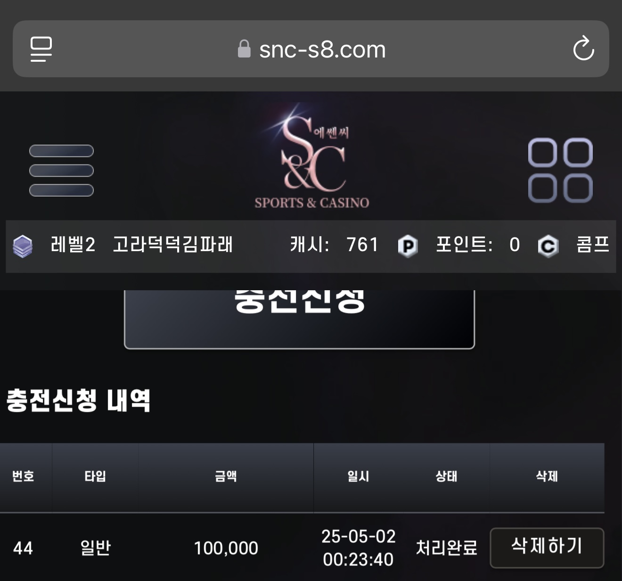Select the charge row number 44

pos(23,548)
